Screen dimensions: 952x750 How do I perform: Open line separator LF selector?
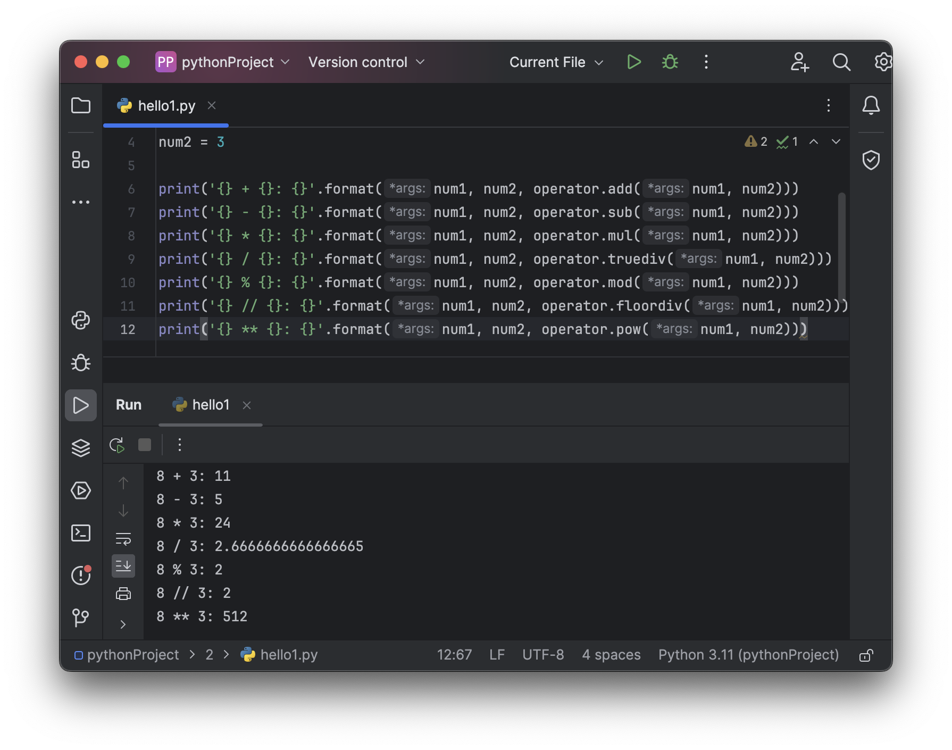pos(497,655)
